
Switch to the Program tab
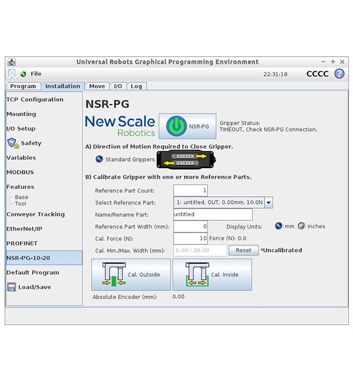23,86
